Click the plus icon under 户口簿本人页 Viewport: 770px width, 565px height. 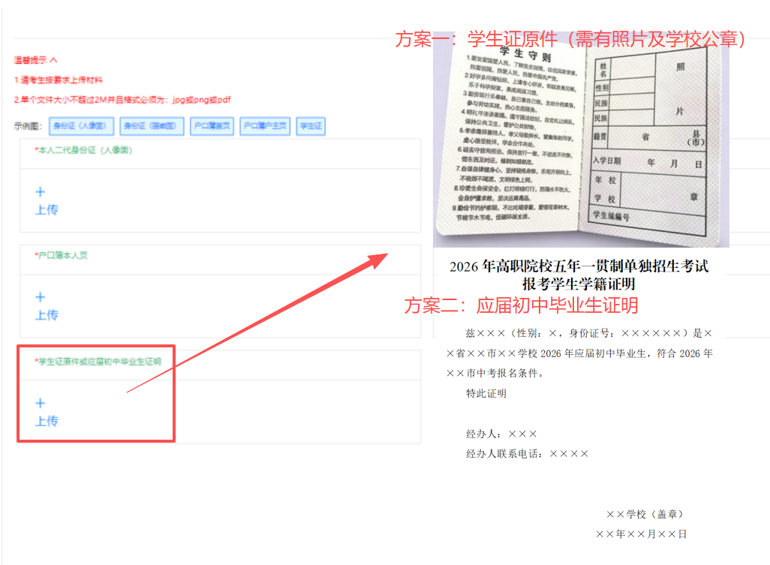(x=41, y=297)
